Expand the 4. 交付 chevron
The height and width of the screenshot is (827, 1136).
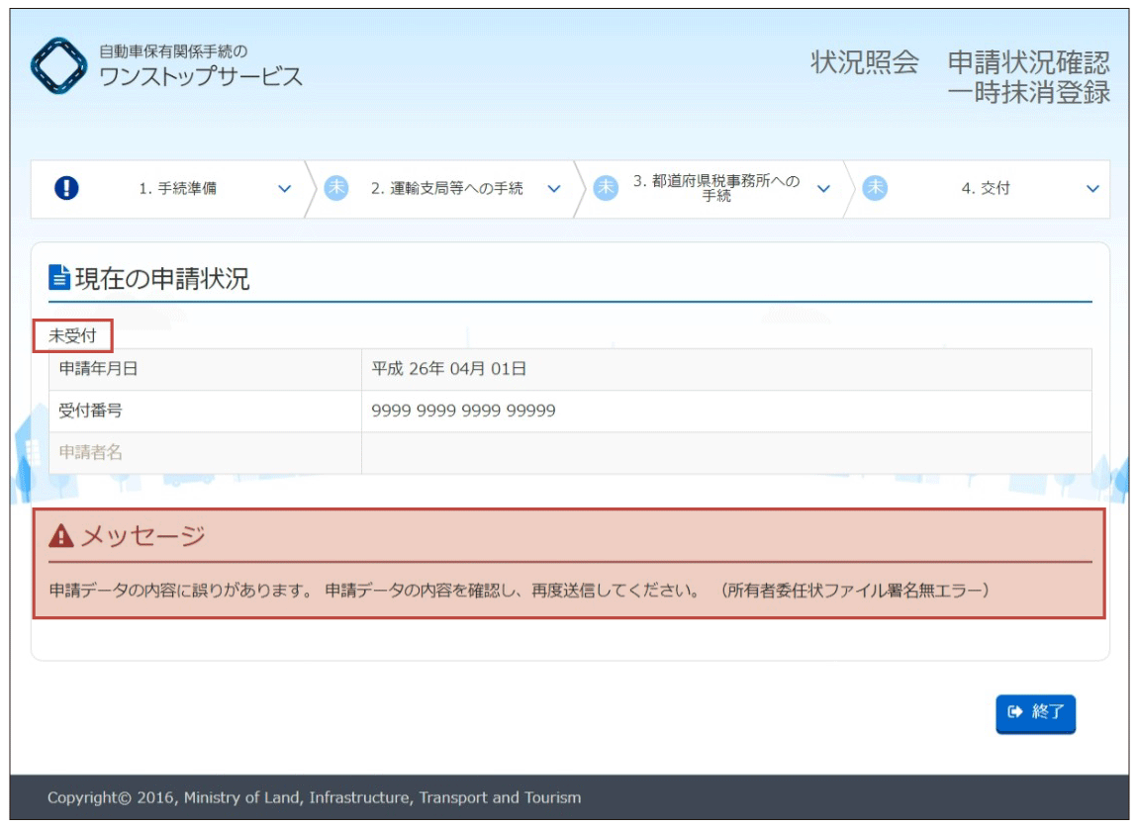[1093, 189]
